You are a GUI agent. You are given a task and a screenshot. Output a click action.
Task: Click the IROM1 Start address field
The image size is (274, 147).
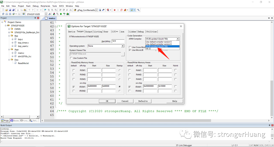[94, 86]
